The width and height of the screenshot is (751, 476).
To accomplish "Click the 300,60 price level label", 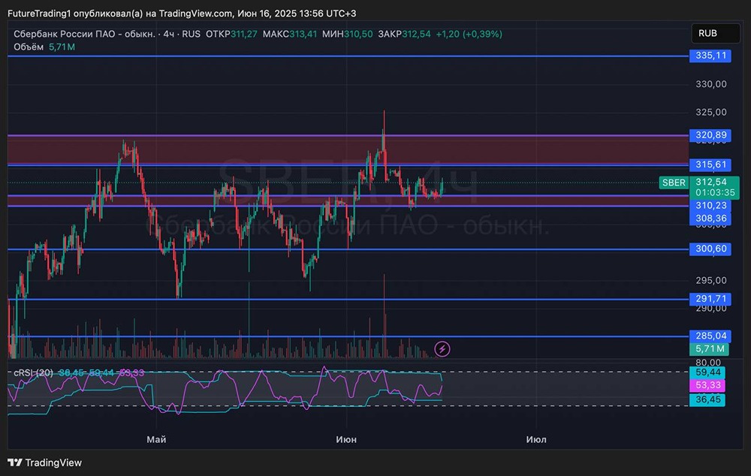I will point(710,249).
